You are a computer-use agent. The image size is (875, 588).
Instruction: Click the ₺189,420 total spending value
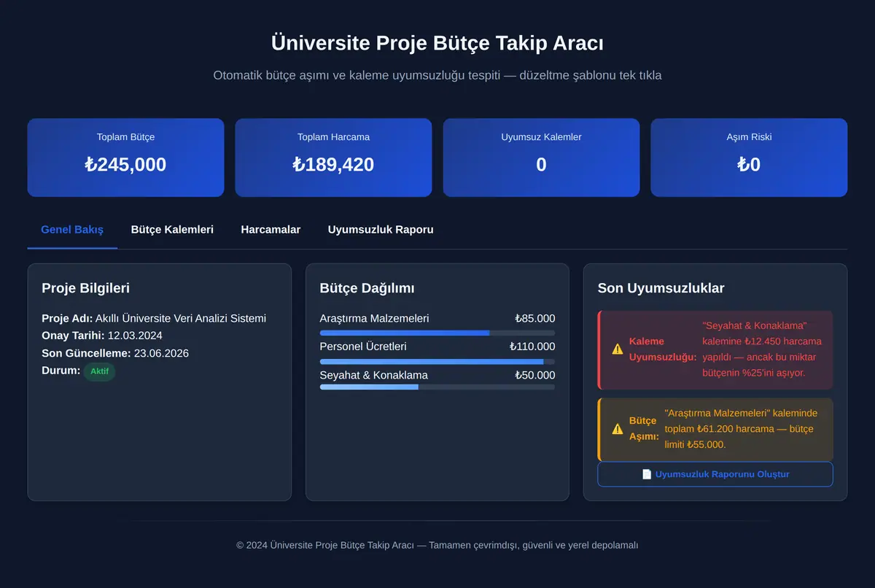click(333, 165)
